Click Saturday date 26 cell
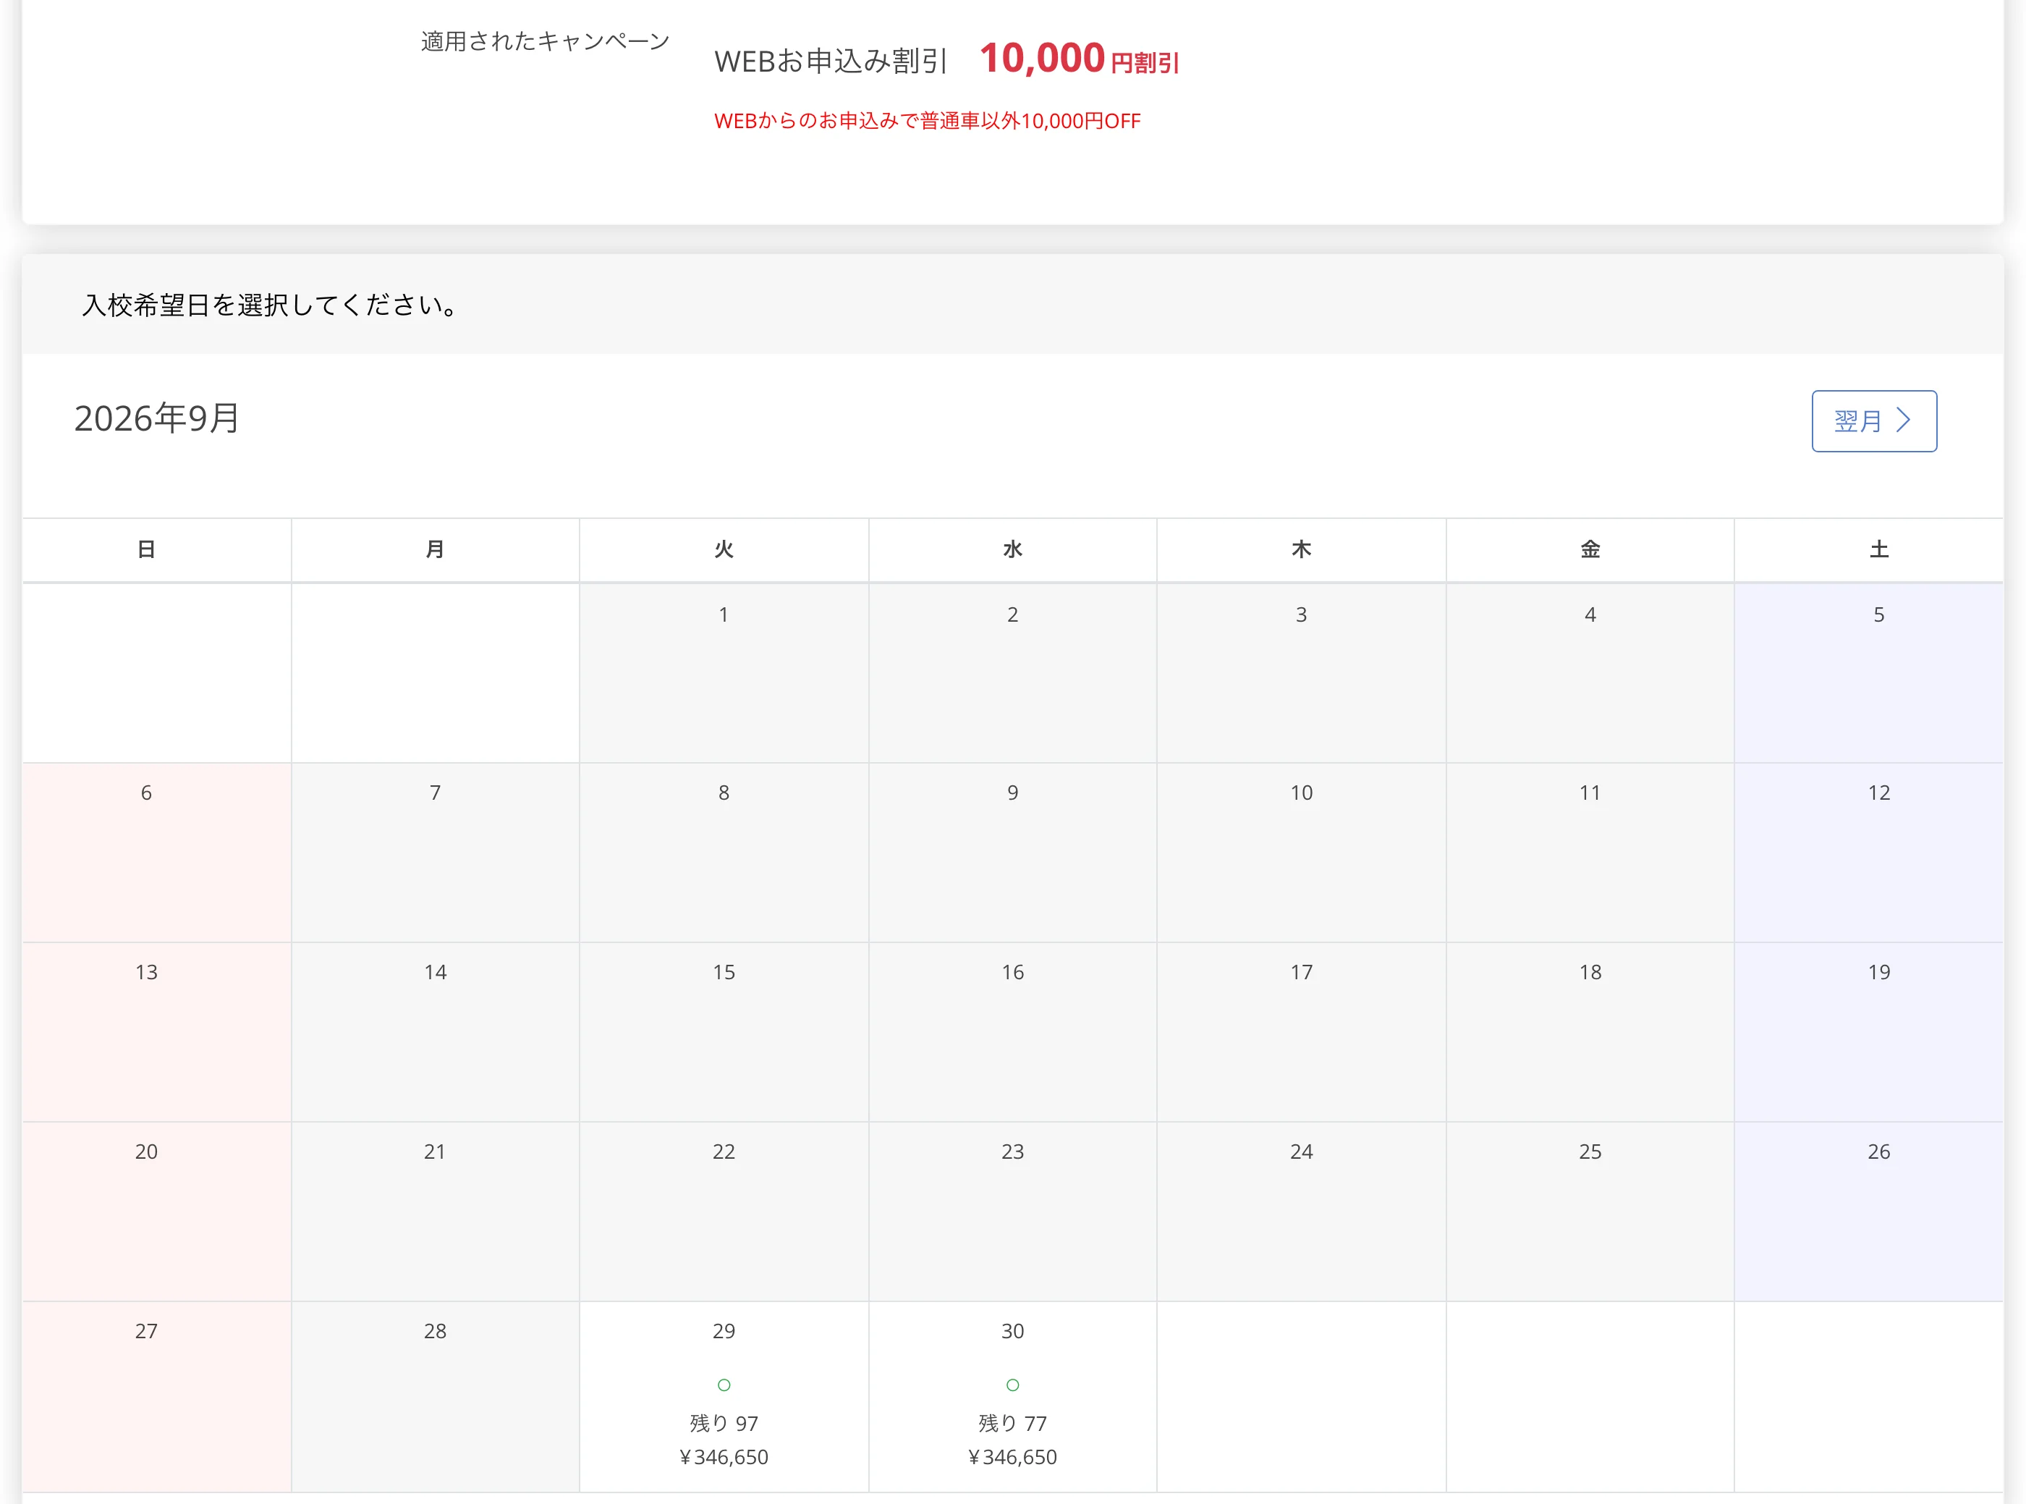2026x1504 pixels. tap(1870, 1211)
